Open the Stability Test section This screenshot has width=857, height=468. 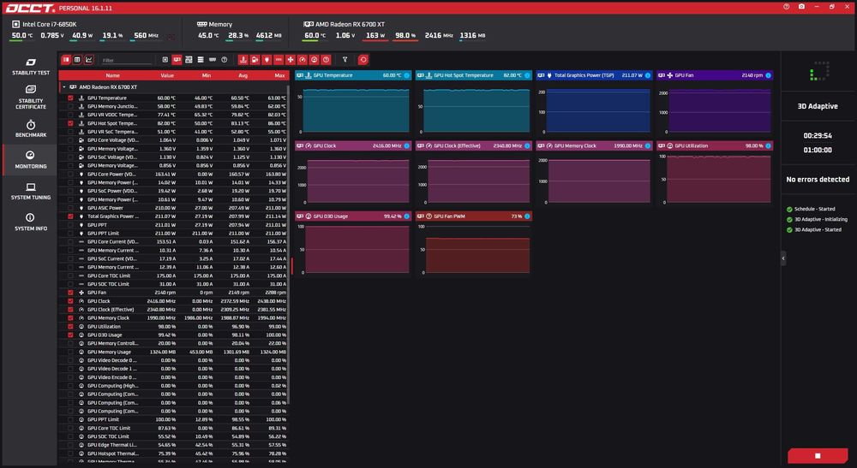(x=31, y=67)
